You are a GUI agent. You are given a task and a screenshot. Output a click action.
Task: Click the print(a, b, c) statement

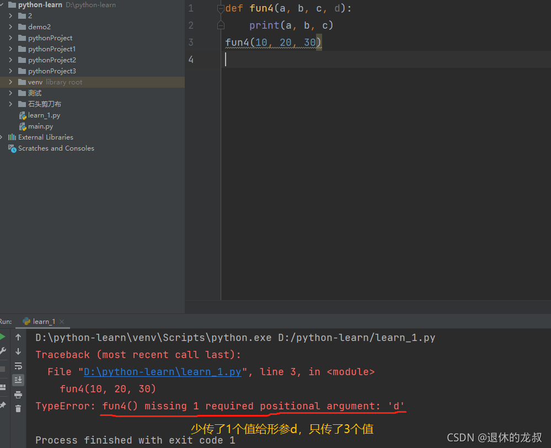(x=291, y=25)
